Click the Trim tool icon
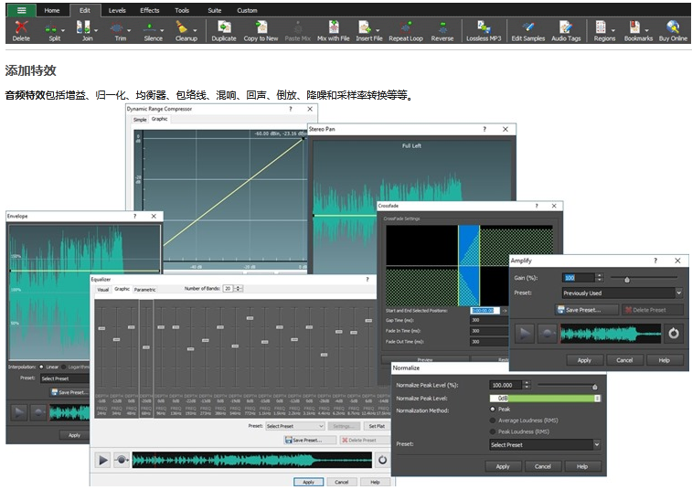The width and height of the screenshot is (692, 490). 120,27
